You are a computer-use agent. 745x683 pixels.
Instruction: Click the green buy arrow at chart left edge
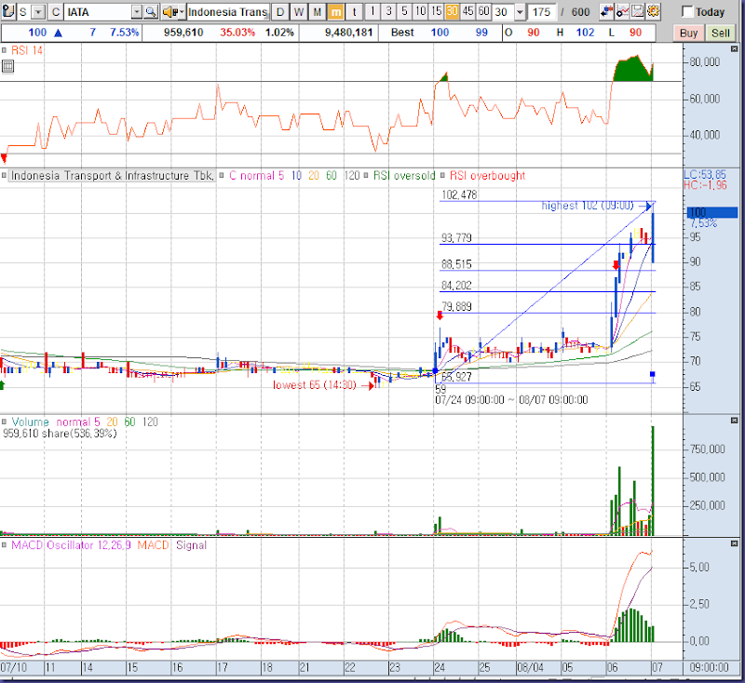click(2, 385)
